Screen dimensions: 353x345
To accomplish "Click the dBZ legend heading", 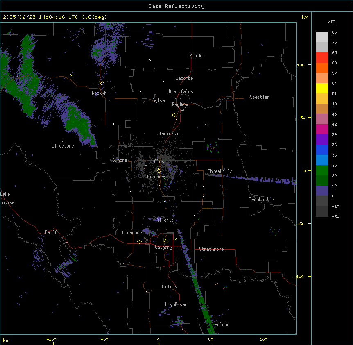I will coord(332,22).
